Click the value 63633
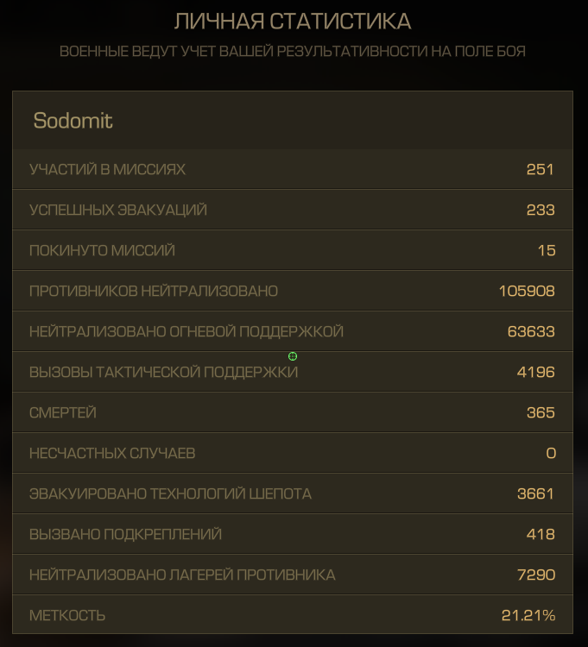The image size is (588, 647). pos(531,331)
